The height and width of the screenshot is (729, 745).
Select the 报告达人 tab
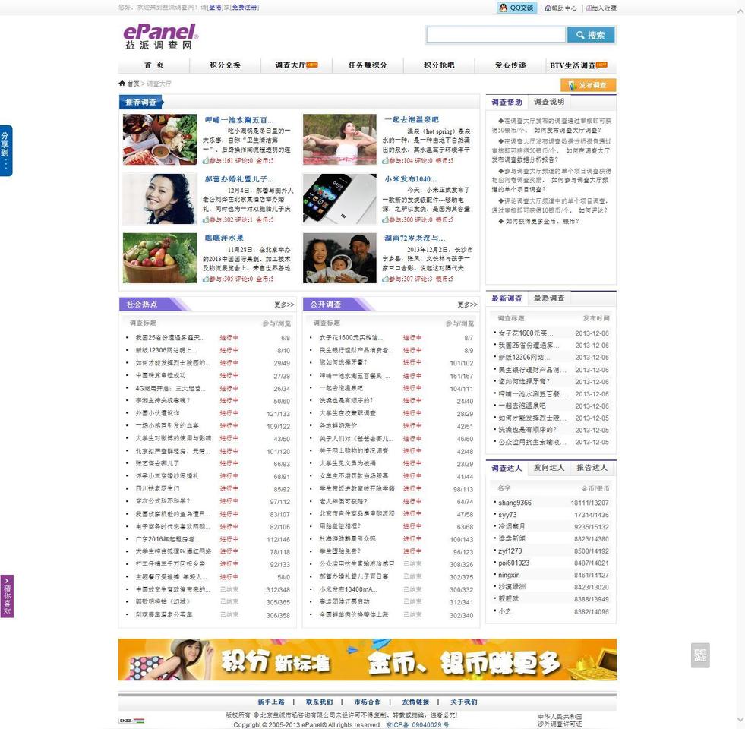pyautogui.click(x=592, y=468)
